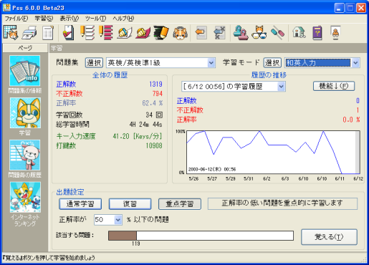Click the 覚える(T) button
The image size is (369, 265).
[x=329, y=237]
